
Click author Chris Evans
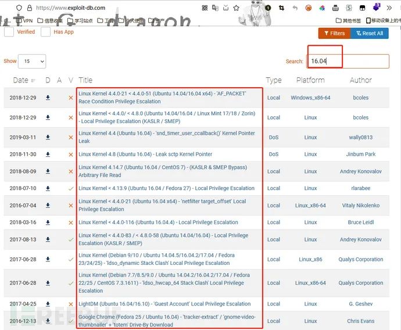click(x=361, y=321)
